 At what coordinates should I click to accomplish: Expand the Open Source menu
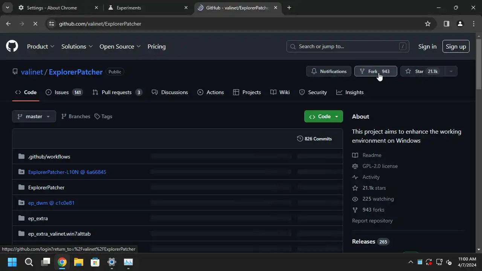click(120, 46)
